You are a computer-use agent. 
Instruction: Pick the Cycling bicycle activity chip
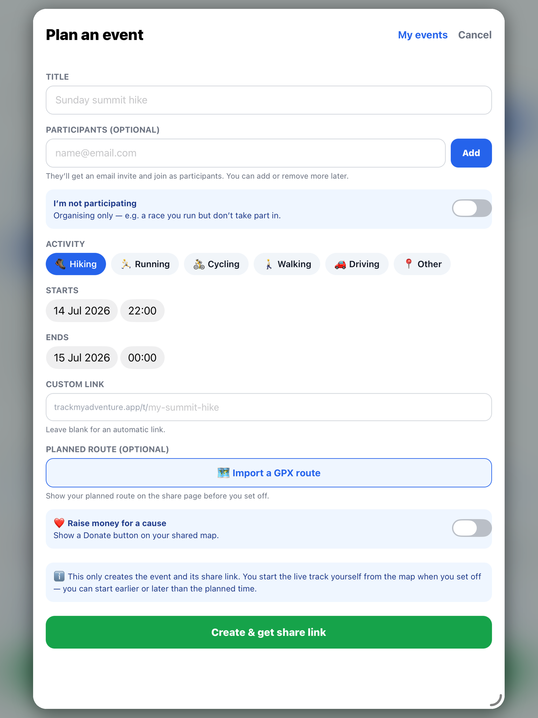pos(216,264)
